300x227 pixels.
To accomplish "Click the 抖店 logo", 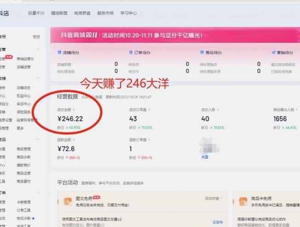I will [x=4, y=13].
